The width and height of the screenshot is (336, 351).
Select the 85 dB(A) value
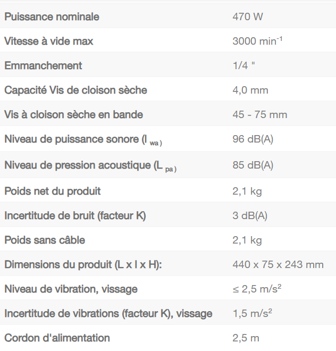coord(253,165)
